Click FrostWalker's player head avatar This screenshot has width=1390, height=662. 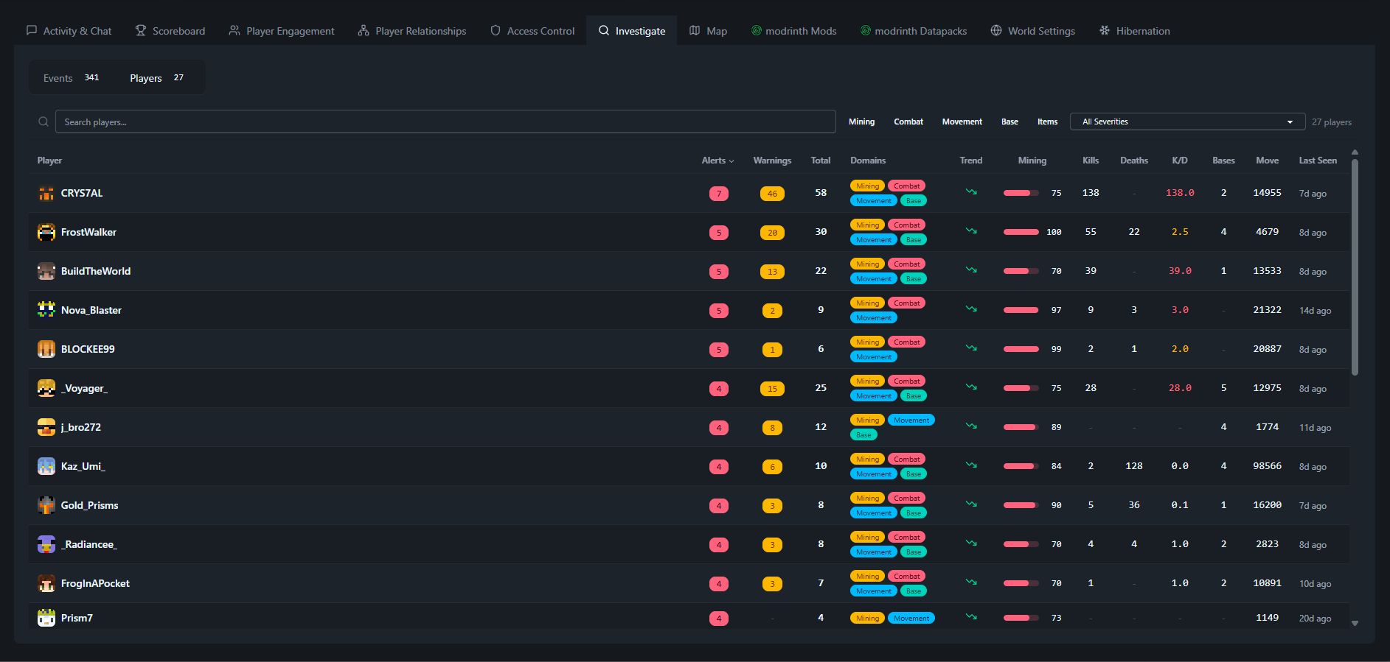tap(46, 233)
